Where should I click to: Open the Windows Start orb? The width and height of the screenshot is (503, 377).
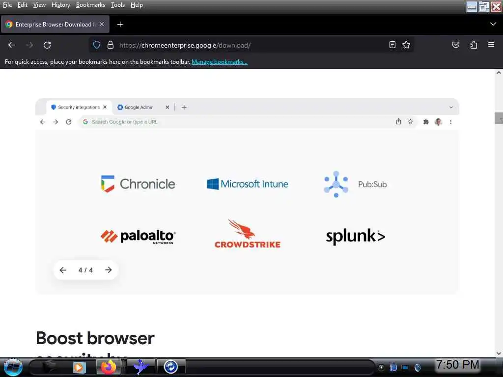pos(13,367)
